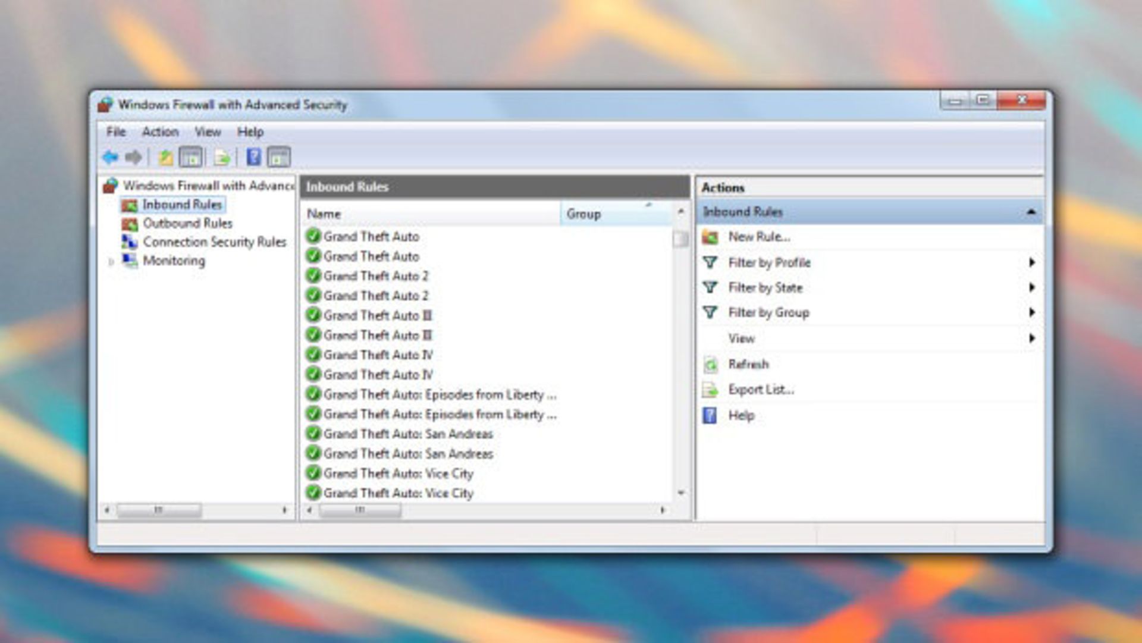Select Outbound Rules in the tree
Viewport: 1142px width, 643px height.
click(187, 224)
